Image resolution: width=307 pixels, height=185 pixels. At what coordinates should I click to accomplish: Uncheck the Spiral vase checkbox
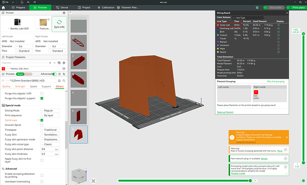point(42,120)
